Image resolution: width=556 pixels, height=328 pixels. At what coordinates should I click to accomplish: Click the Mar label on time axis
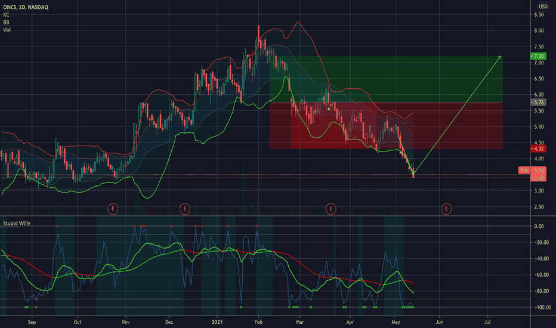tap(299, 322)
